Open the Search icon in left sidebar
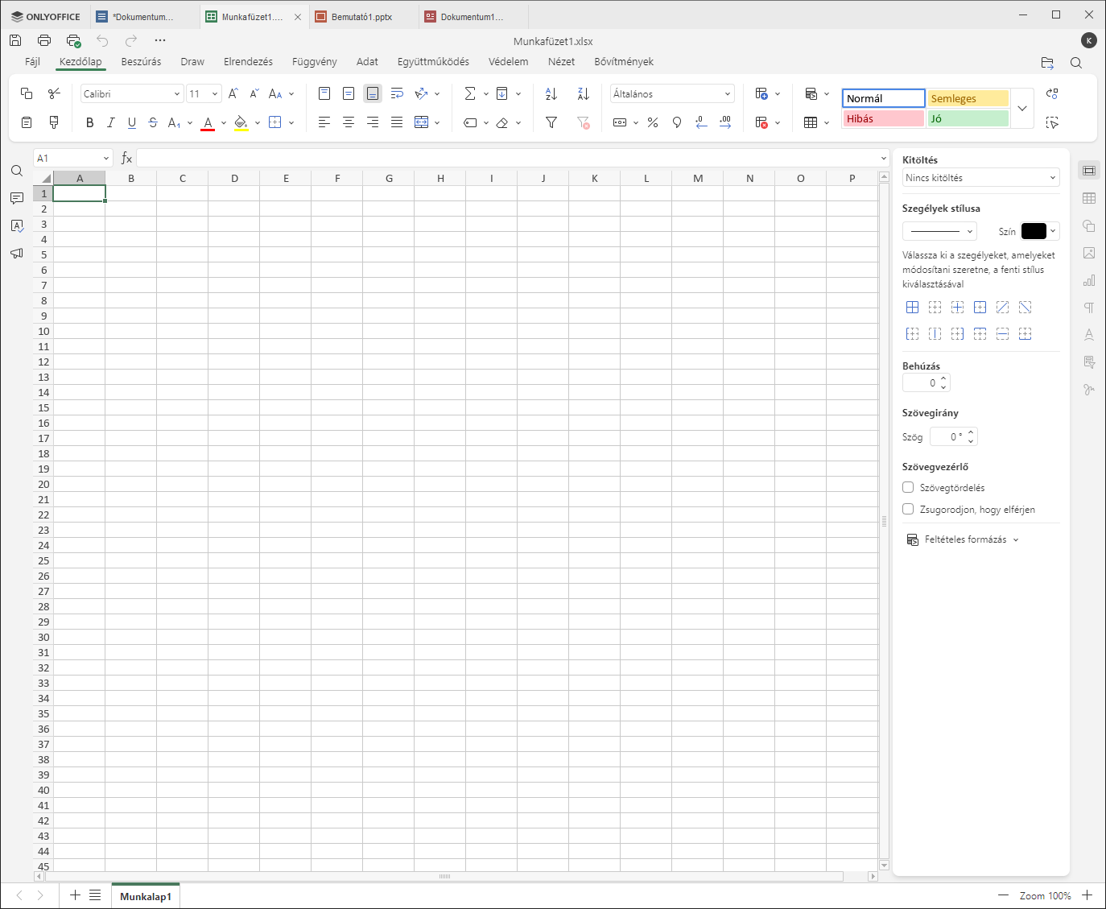Viewport: 1106px width, 909px height. click(x=17, y=171)
